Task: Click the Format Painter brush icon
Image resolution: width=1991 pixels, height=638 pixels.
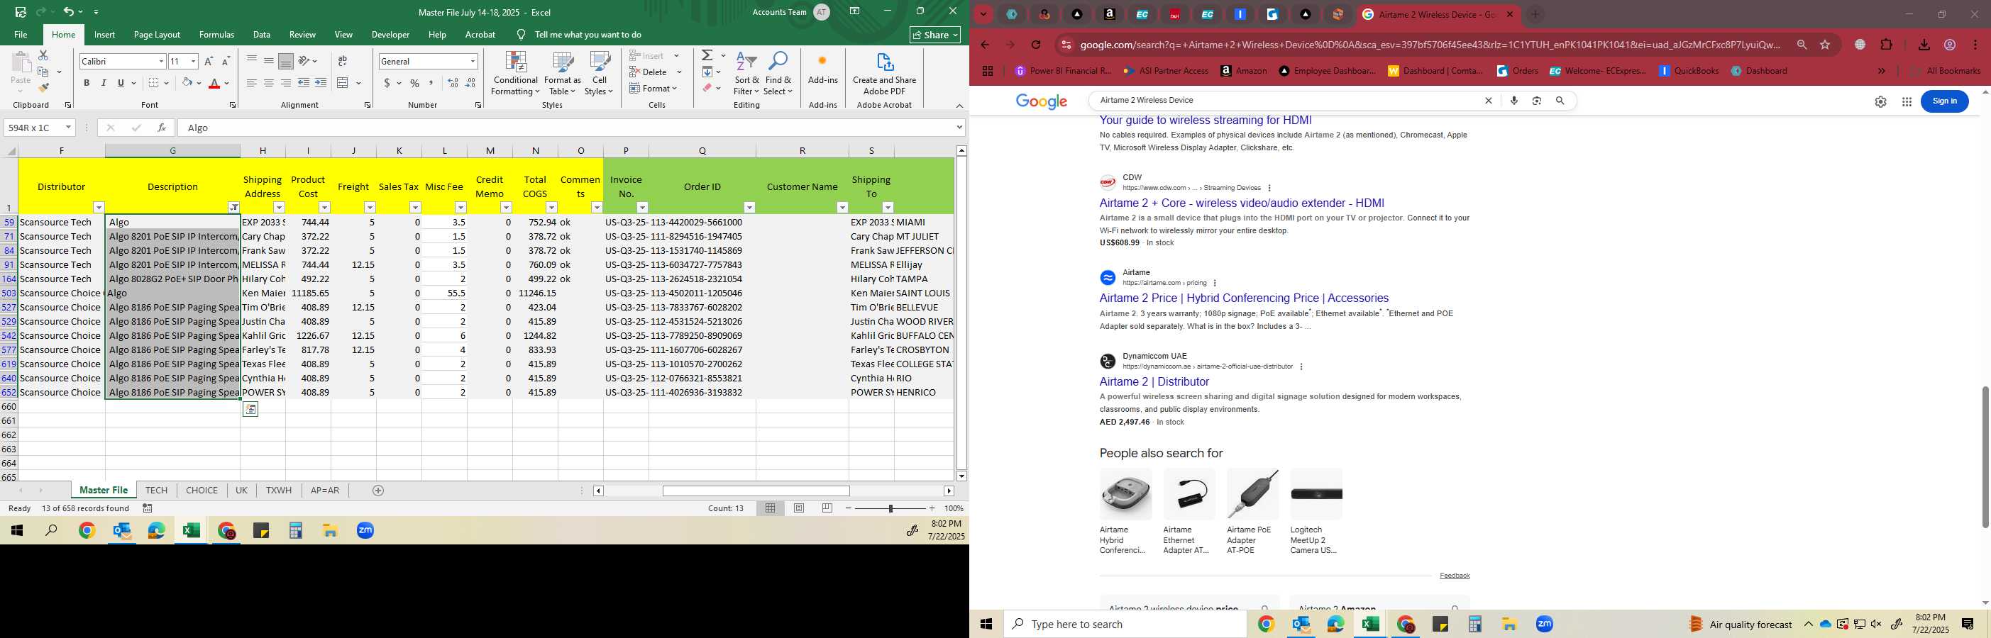Action: (x=43, y=87)
